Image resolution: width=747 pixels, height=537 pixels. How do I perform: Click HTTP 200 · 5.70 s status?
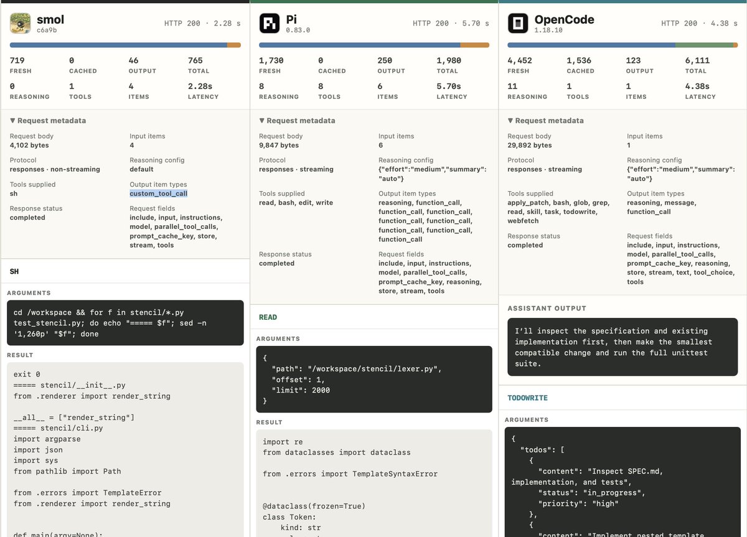(x=451, y=24)
